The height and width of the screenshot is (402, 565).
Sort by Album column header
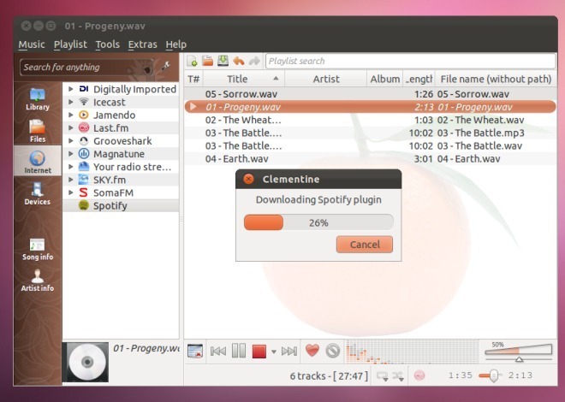coord(385,79)
